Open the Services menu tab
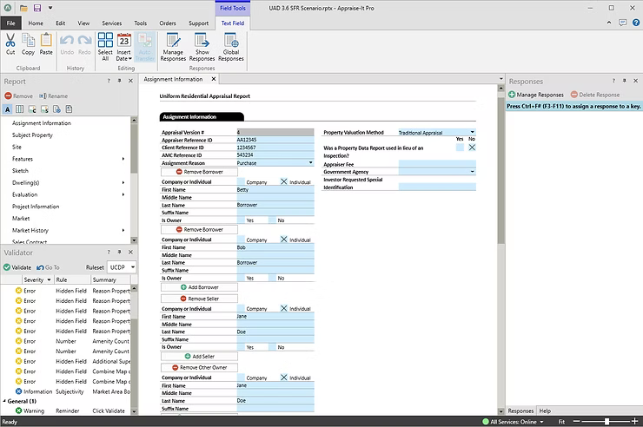The image size is (643, 427). [112, 23]
